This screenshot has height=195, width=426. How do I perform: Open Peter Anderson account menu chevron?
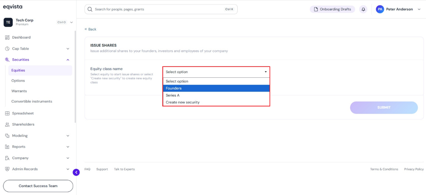[419, 9]
